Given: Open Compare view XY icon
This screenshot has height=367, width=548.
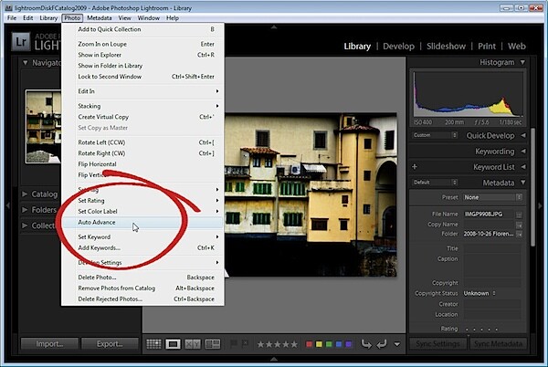Looking at the screenshot, I should coord(193,344).
